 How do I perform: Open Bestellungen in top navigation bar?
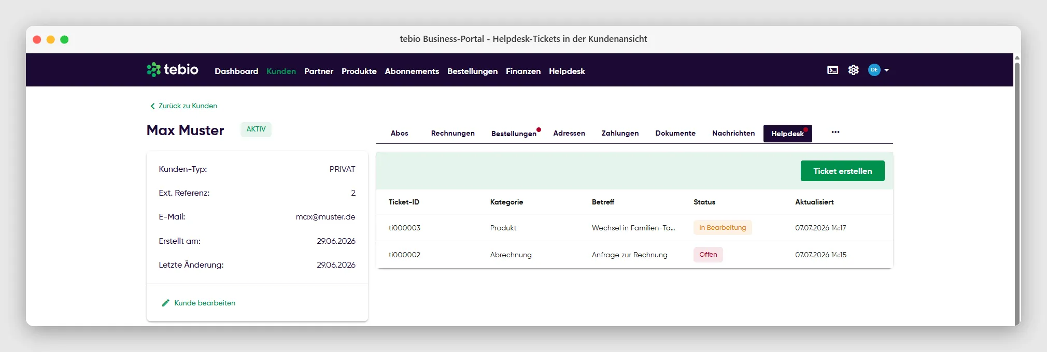(472, 71)
